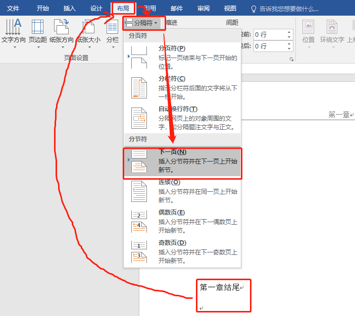Image resolution: width=355 pixels, height=316 pixels.
Task: Choose 自动换行符(T) text wrapping break
Action: tap(182, 118)
